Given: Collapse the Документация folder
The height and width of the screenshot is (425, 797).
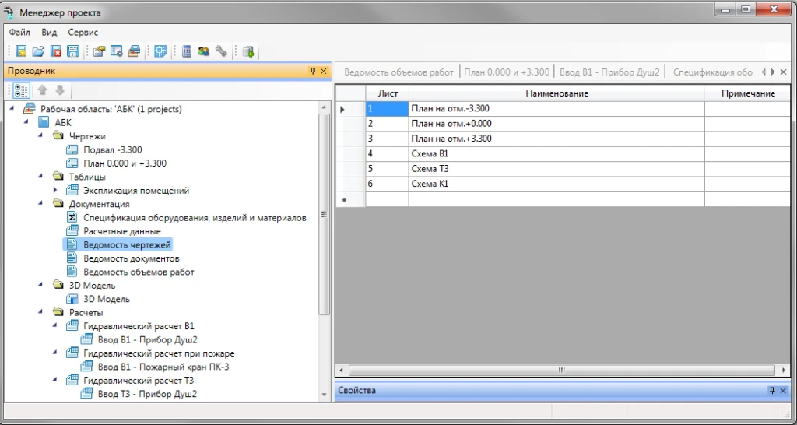Looking at the screenshot, I should pos(42,204).
